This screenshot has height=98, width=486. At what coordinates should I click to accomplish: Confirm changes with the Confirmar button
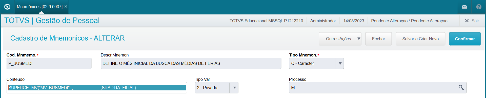465,39
